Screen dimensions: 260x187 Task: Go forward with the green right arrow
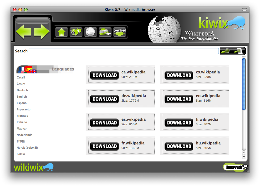coord(42,32)
